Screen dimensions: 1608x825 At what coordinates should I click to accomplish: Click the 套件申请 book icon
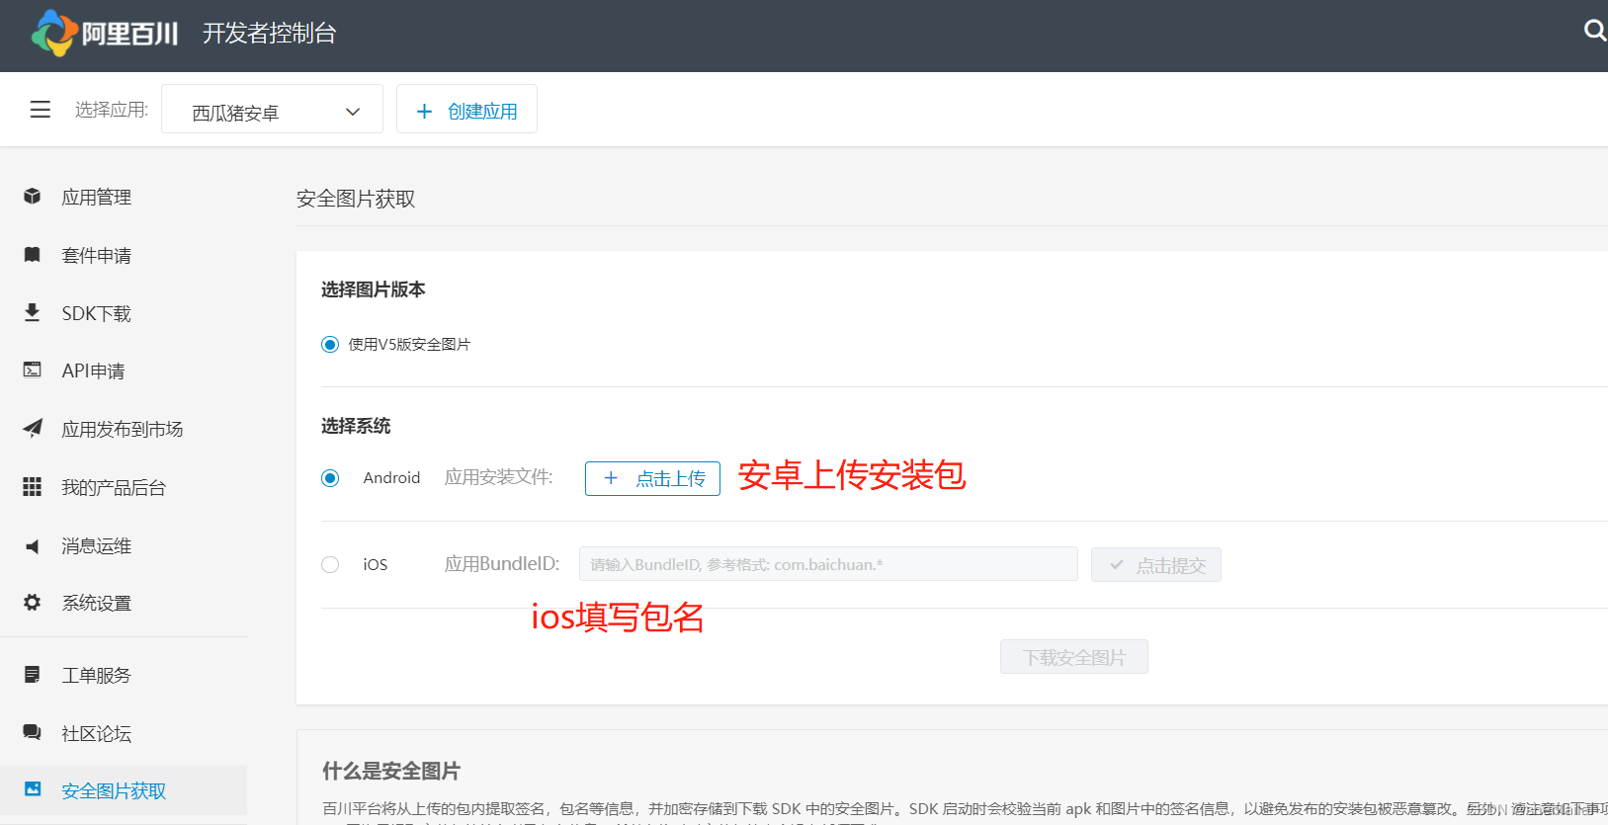point(33,255)
